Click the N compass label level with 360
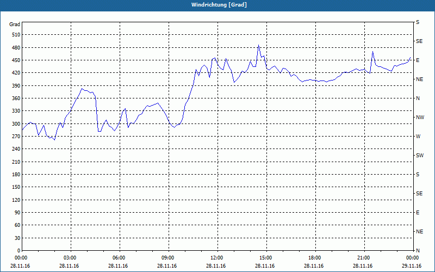 click(418, 98)
